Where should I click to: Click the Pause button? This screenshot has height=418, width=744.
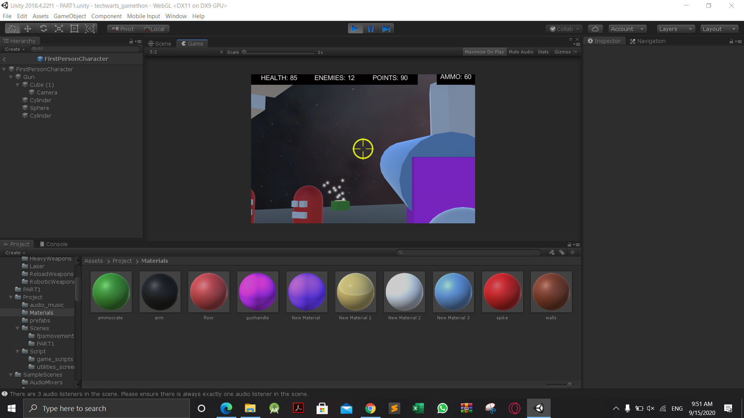pos(370,29)
